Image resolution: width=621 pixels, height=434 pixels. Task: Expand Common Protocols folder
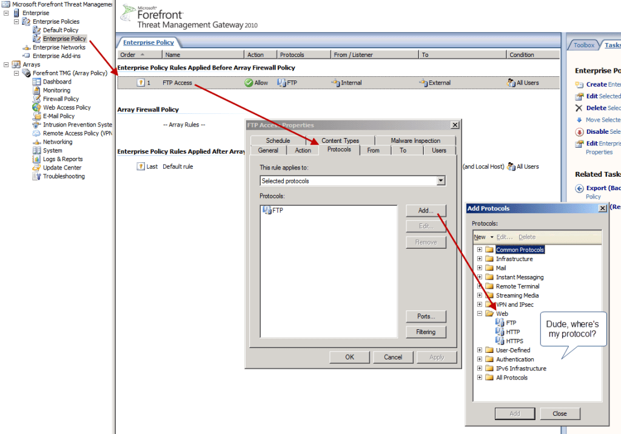coord(480,250)
